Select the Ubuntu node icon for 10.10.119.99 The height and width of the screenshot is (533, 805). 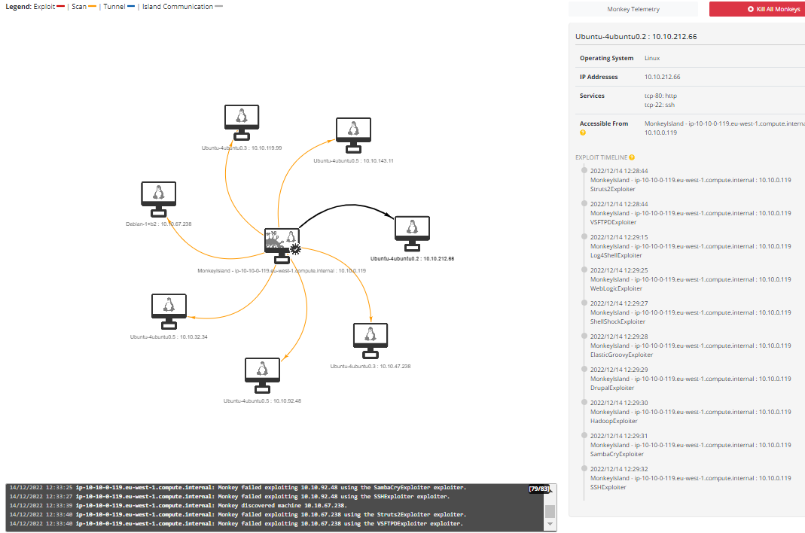[242, 122]
